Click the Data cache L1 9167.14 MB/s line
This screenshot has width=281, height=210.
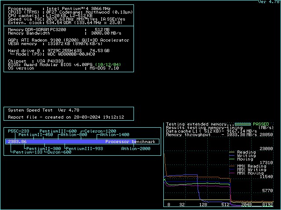(212, 131)
